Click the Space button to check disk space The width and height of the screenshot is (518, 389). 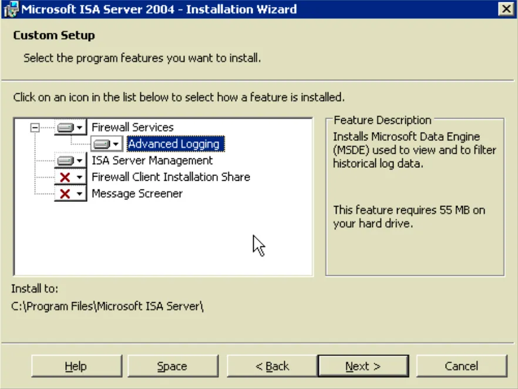pos(173,366)
